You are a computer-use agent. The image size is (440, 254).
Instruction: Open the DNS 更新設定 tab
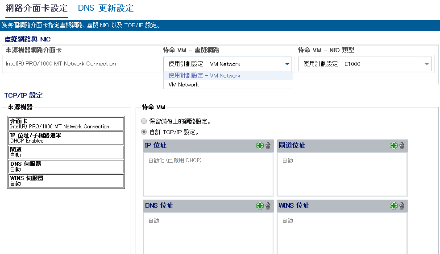106,8
